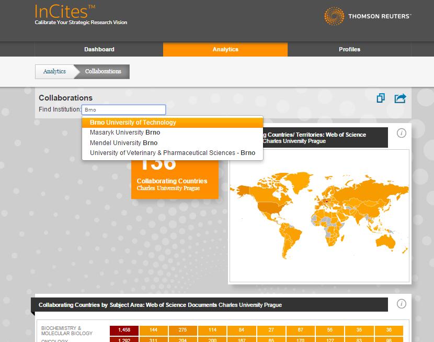Focus the Find Institution search field
Image resolution: width=434 pixels, height=342 pixels.
pos(124,110)
